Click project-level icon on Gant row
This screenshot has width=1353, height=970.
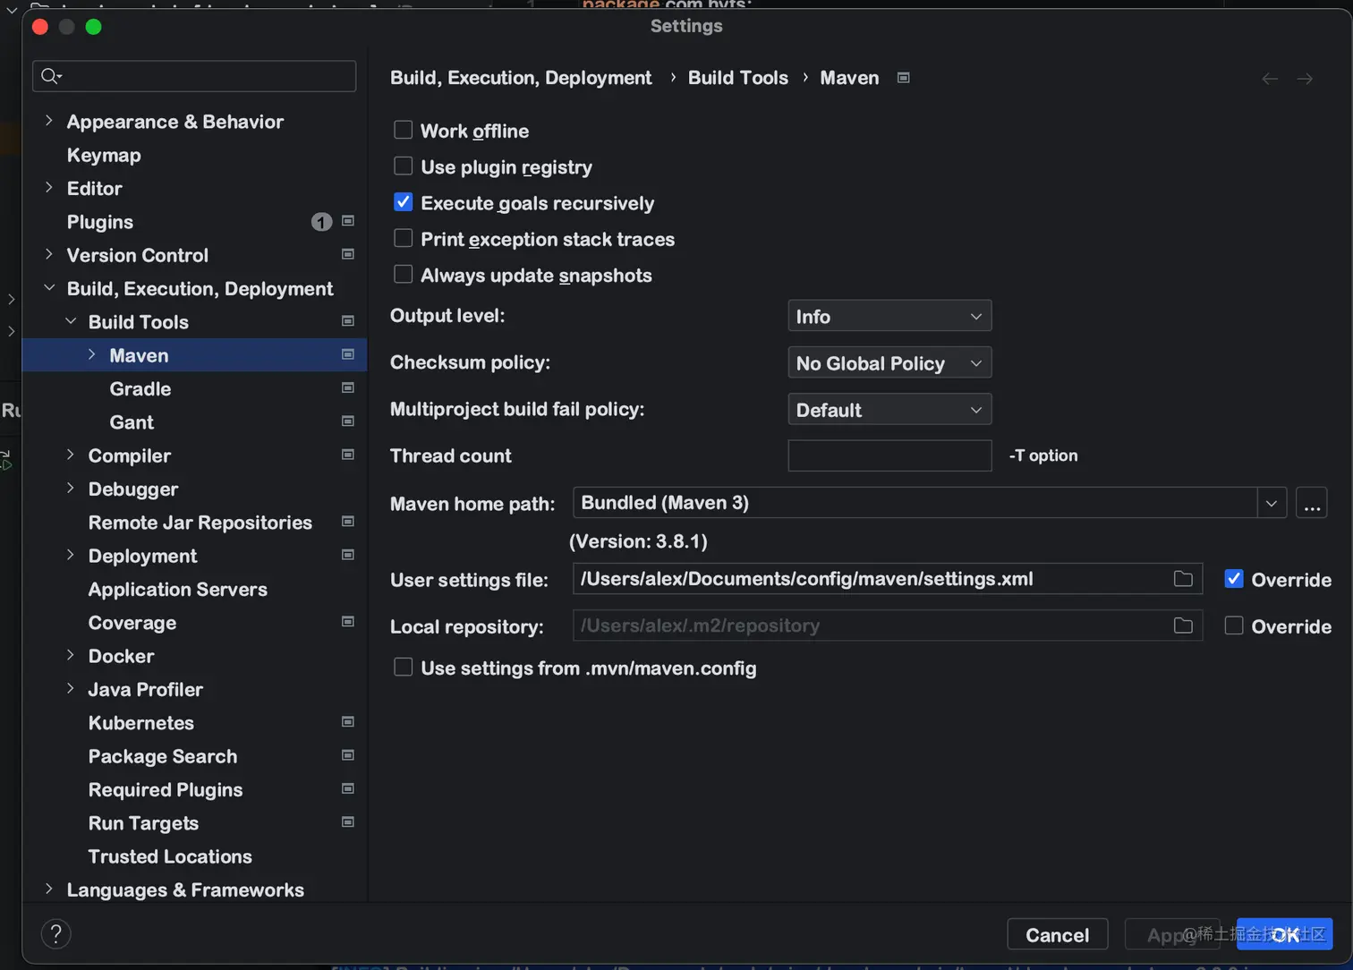pyautogui.click(x=348, y=421)
